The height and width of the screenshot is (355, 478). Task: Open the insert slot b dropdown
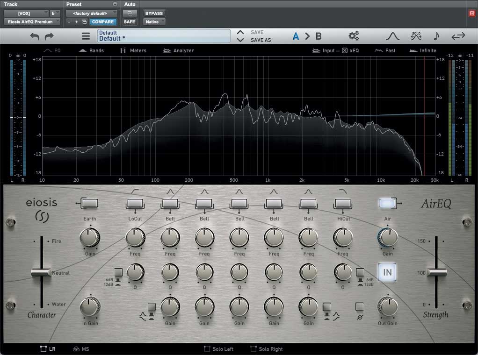click(55, 14)
